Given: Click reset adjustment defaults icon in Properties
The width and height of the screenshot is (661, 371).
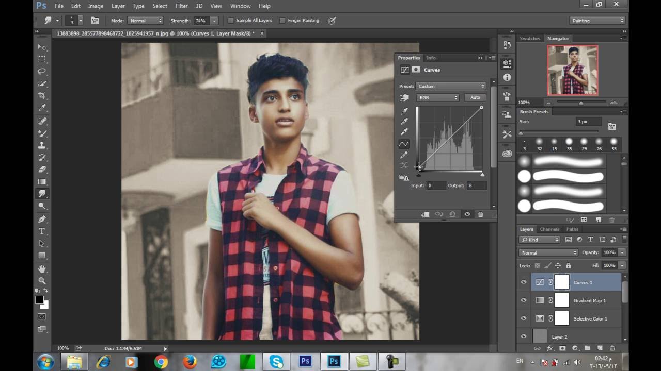Looking at the screenshot, I should (x=452, y=214).
